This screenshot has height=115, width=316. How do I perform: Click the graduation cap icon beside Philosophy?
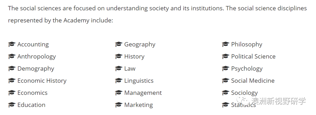[x=226, y=44]
